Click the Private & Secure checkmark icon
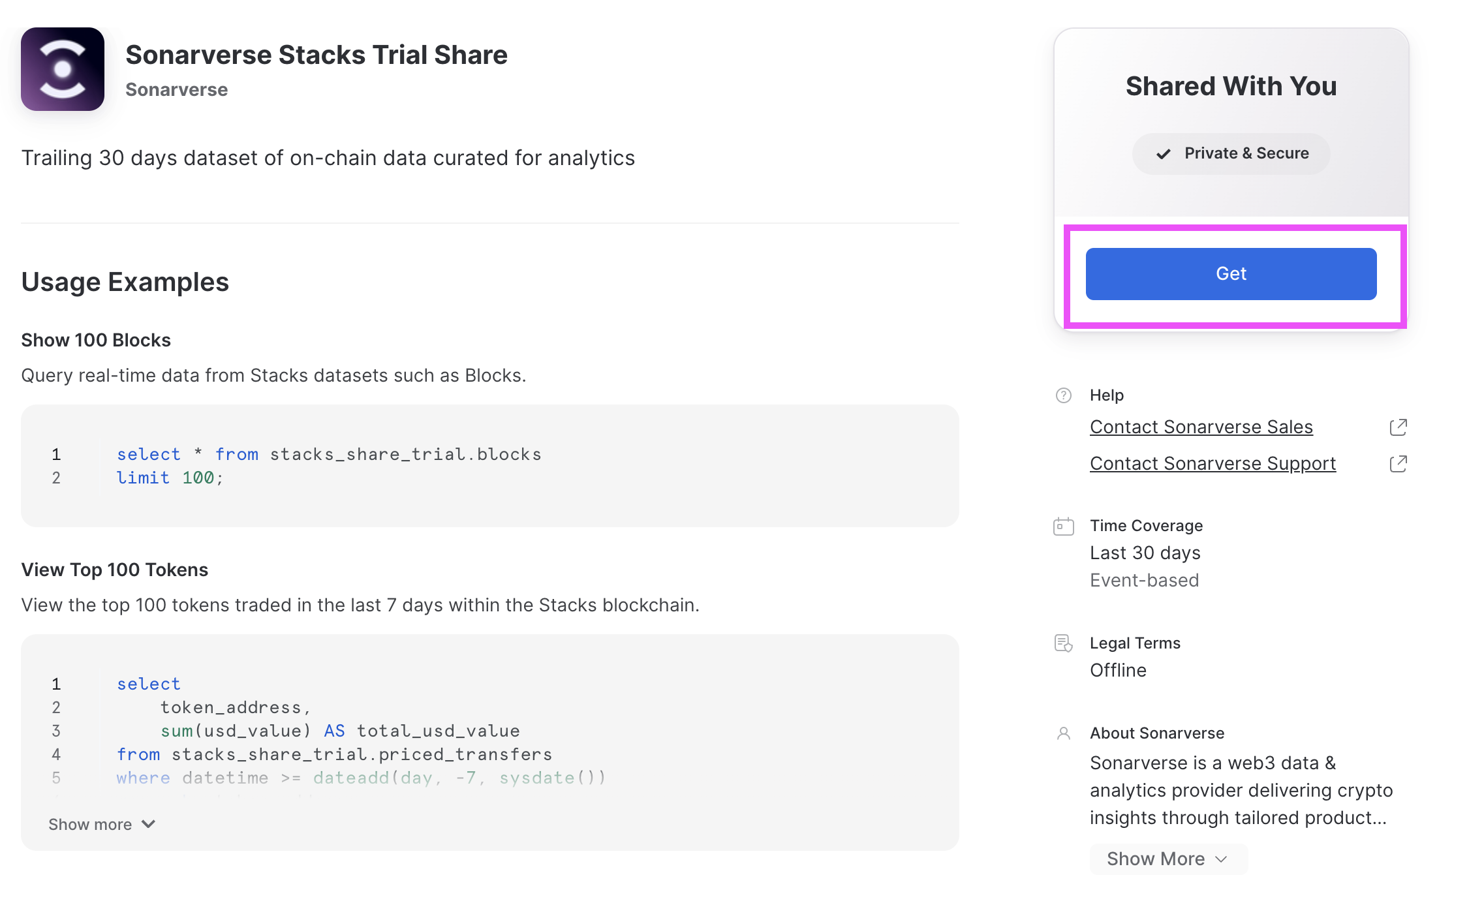Screen dimensions: 1484x903 pos(1163,154)
